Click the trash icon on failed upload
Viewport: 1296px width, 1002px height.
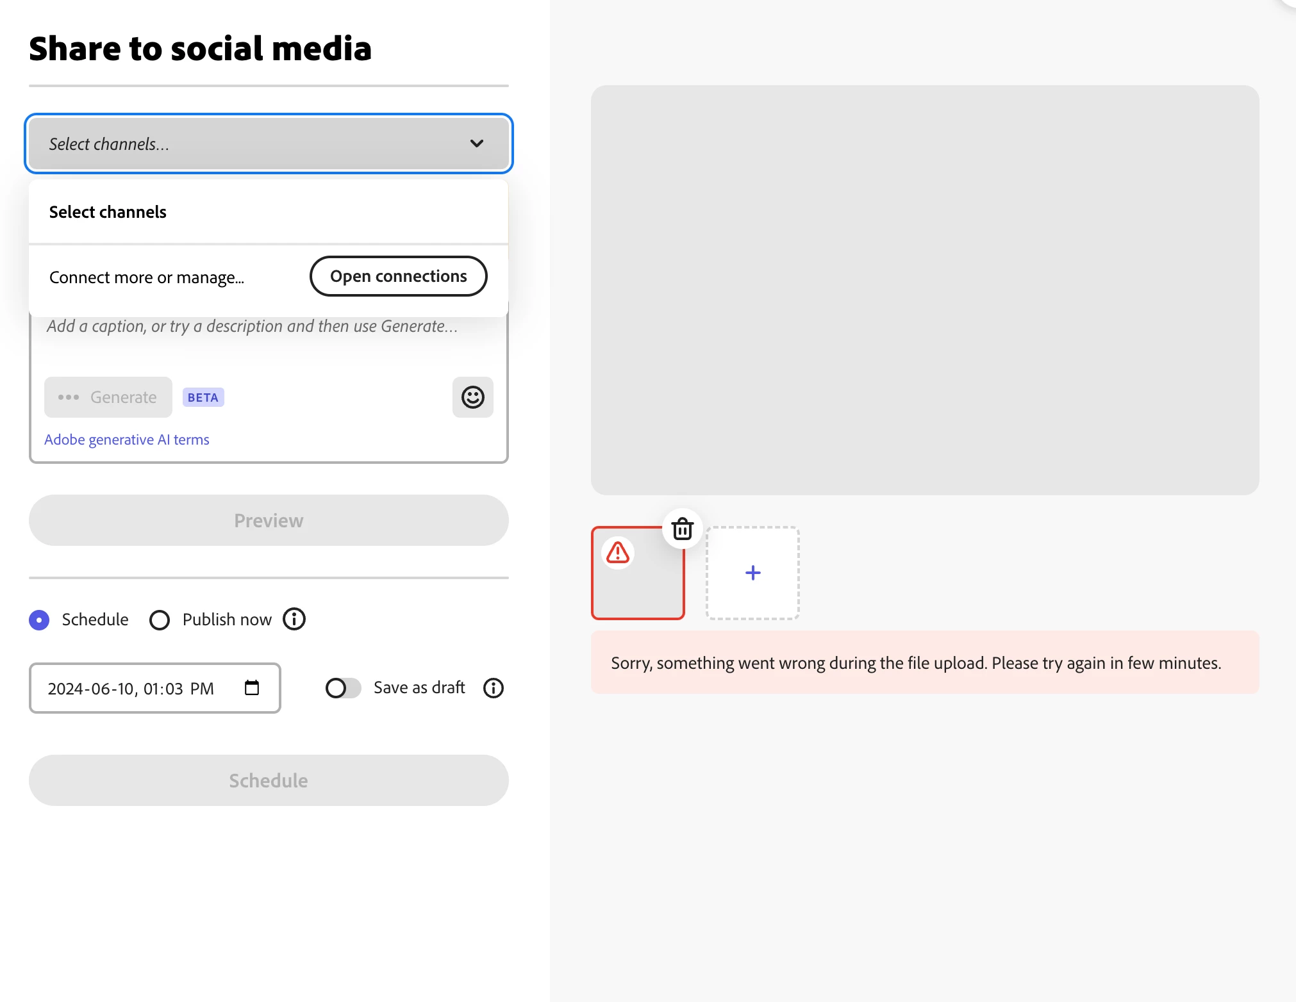pyautogui.click(x=682, y=529)
